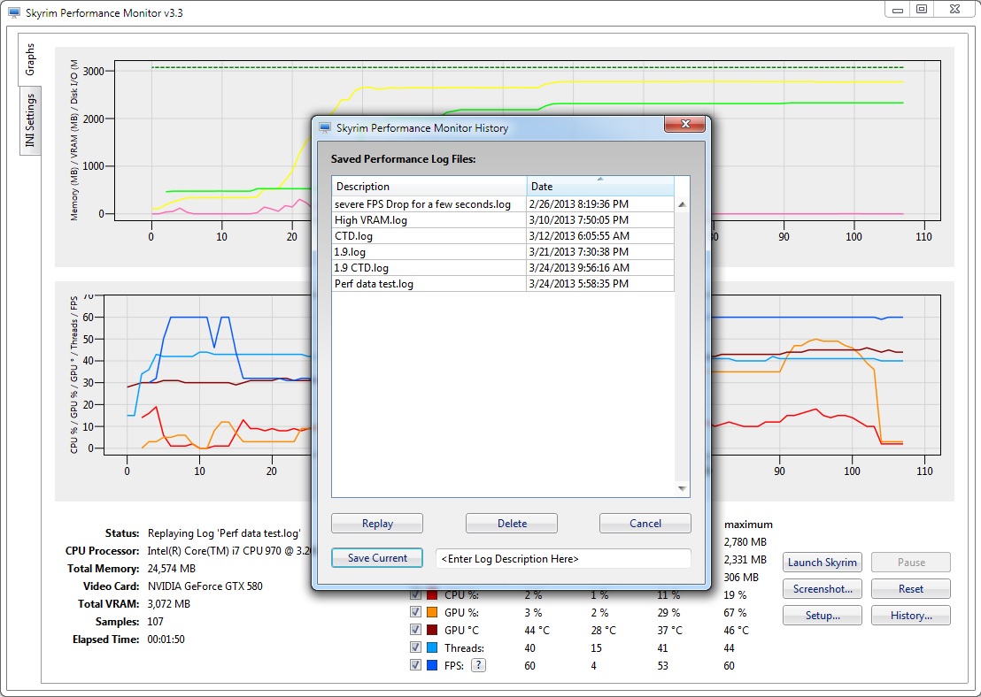
Task: Switch to the INI Settings tab
Action: [x=30, y=121]
